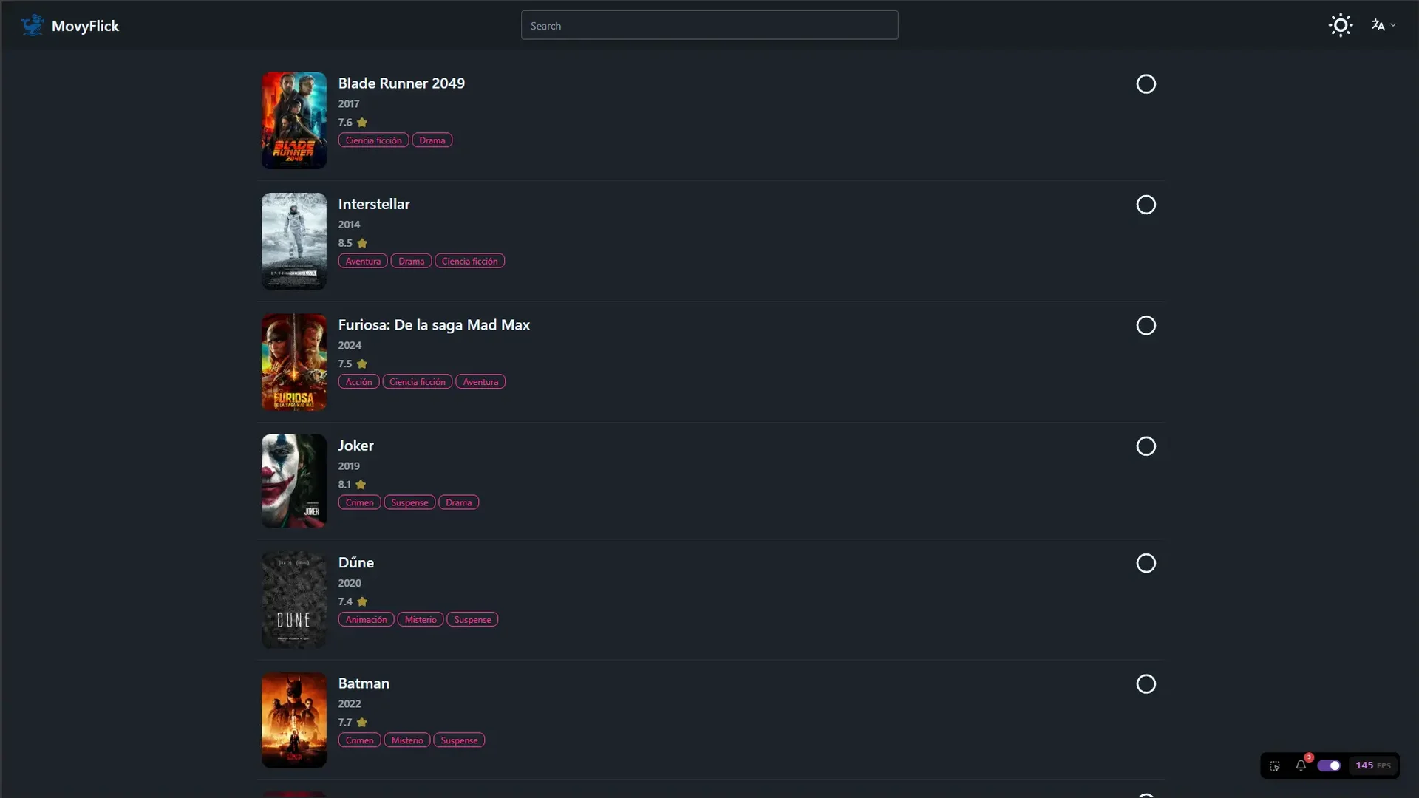Select Aventura tag on Interstellar
This screenshot has height=798, width=1419.
pyautogui.click(x=363, y=261)
